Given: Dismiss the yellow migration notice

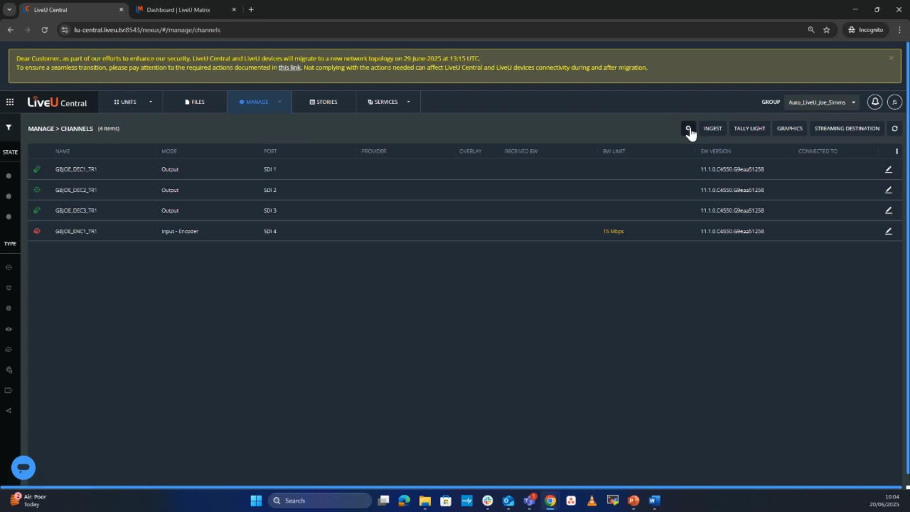Looking at the screenshot, I should coord(891,58).
